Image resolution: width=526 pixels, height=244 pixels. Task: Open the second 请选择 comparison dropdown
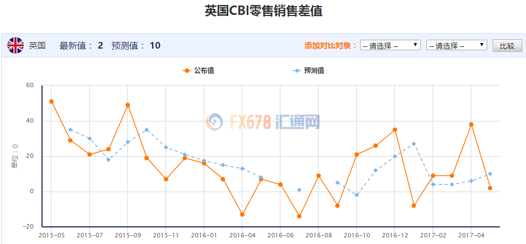457,45
